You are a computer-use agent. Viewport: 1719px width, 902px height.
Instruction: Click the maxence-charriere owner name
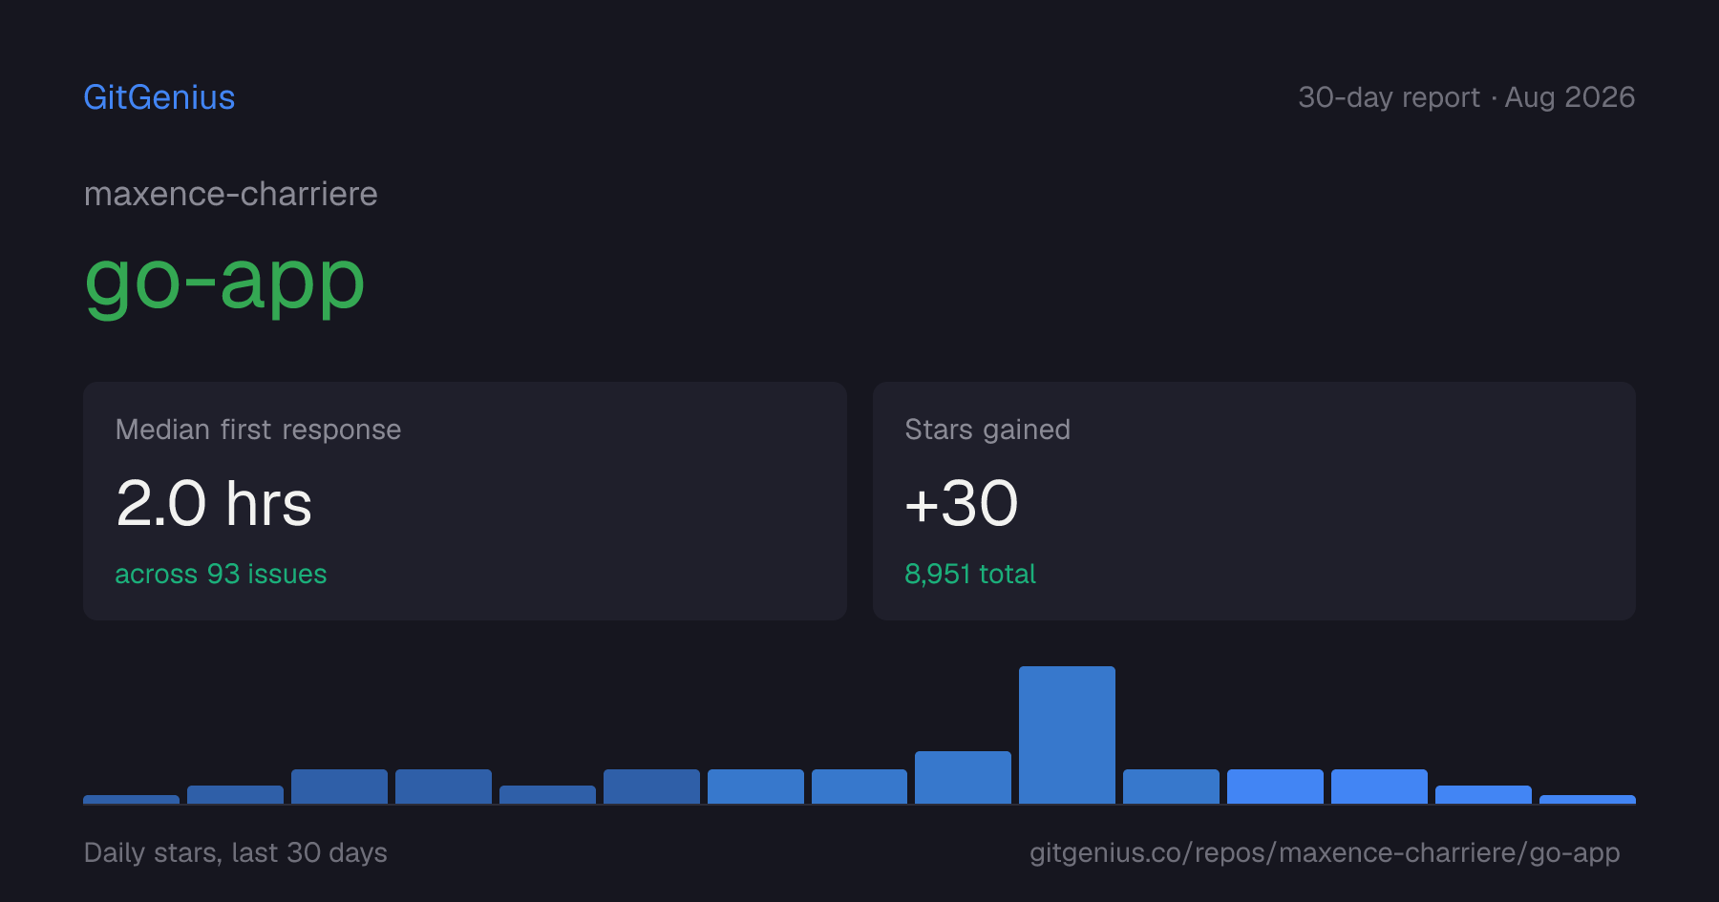[231, 194]
